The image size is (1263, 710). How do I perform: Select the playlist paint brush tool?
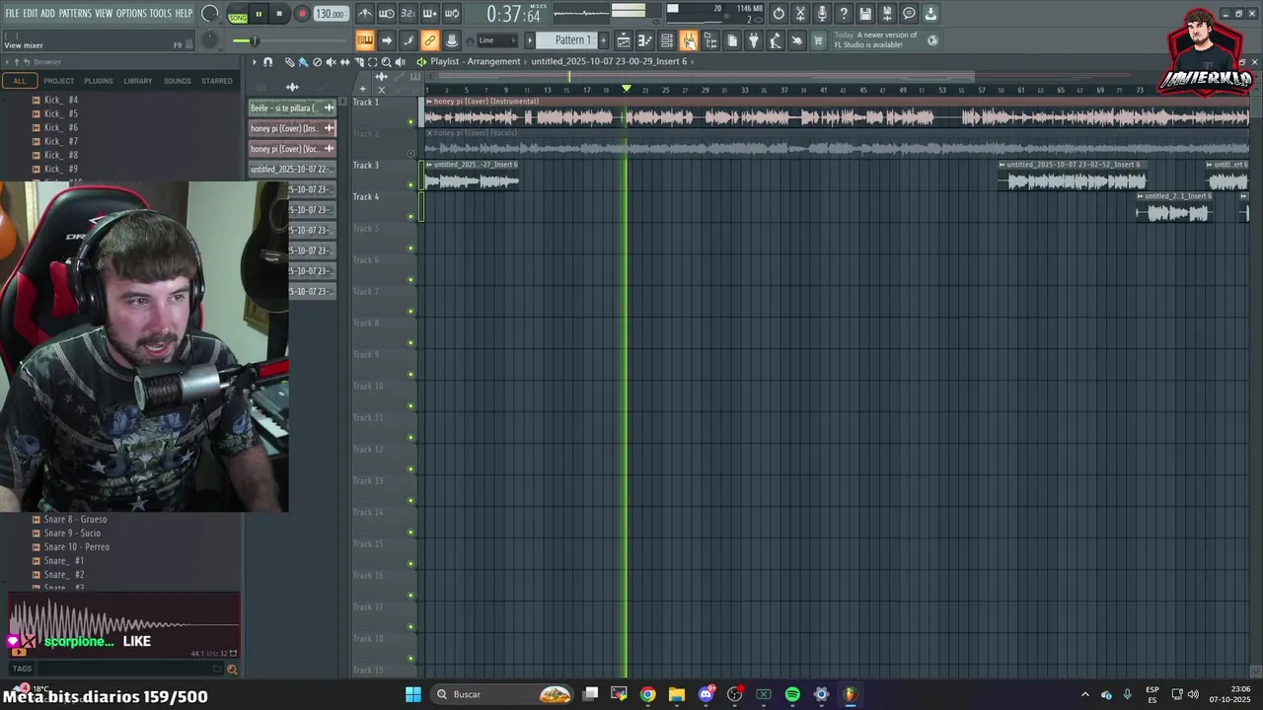(x=303, y=61)
